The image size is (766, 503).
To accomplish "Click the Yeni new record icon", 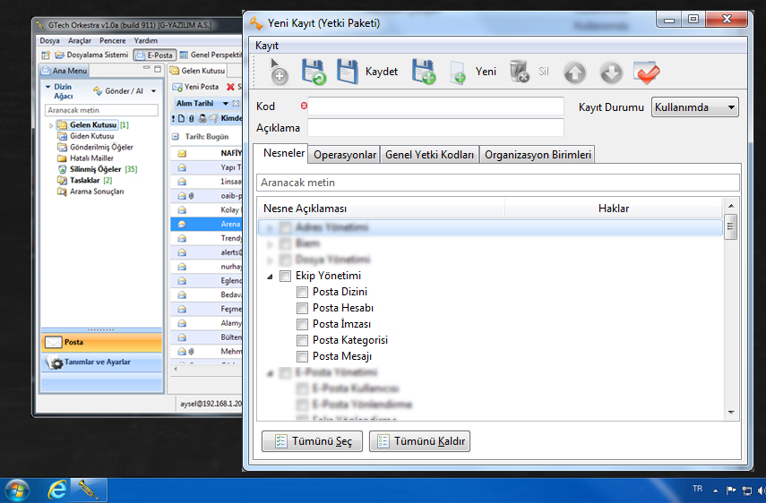I will point(458,73).
